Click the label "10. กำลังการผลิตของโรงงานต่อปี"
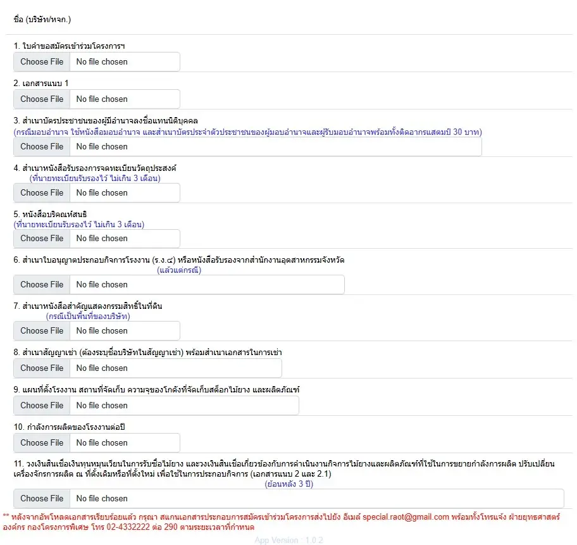The height and width of the screenshot is (545, 577). [69, 427]
